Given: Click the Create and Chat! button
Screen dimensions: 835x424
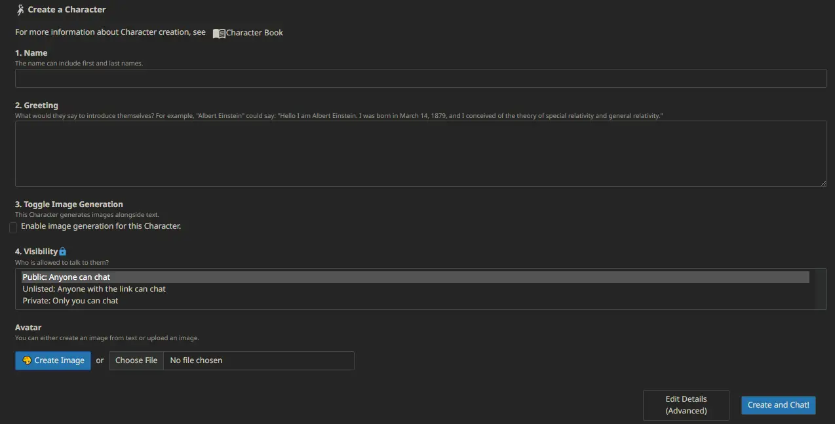Looking at the screenshot, I should click(778, 405).
